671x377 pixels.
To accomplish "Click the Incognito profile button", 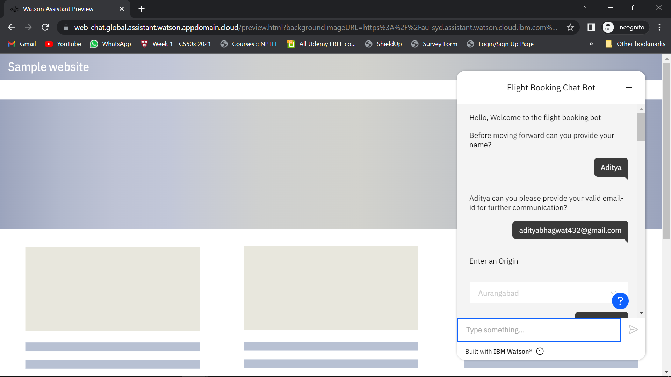I will [x=624, y=27].
